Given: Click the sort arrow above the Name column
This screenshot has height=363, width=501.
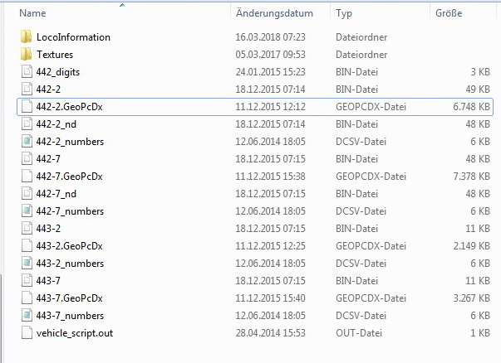Looking at the screenshot, I should coord(122,5).
